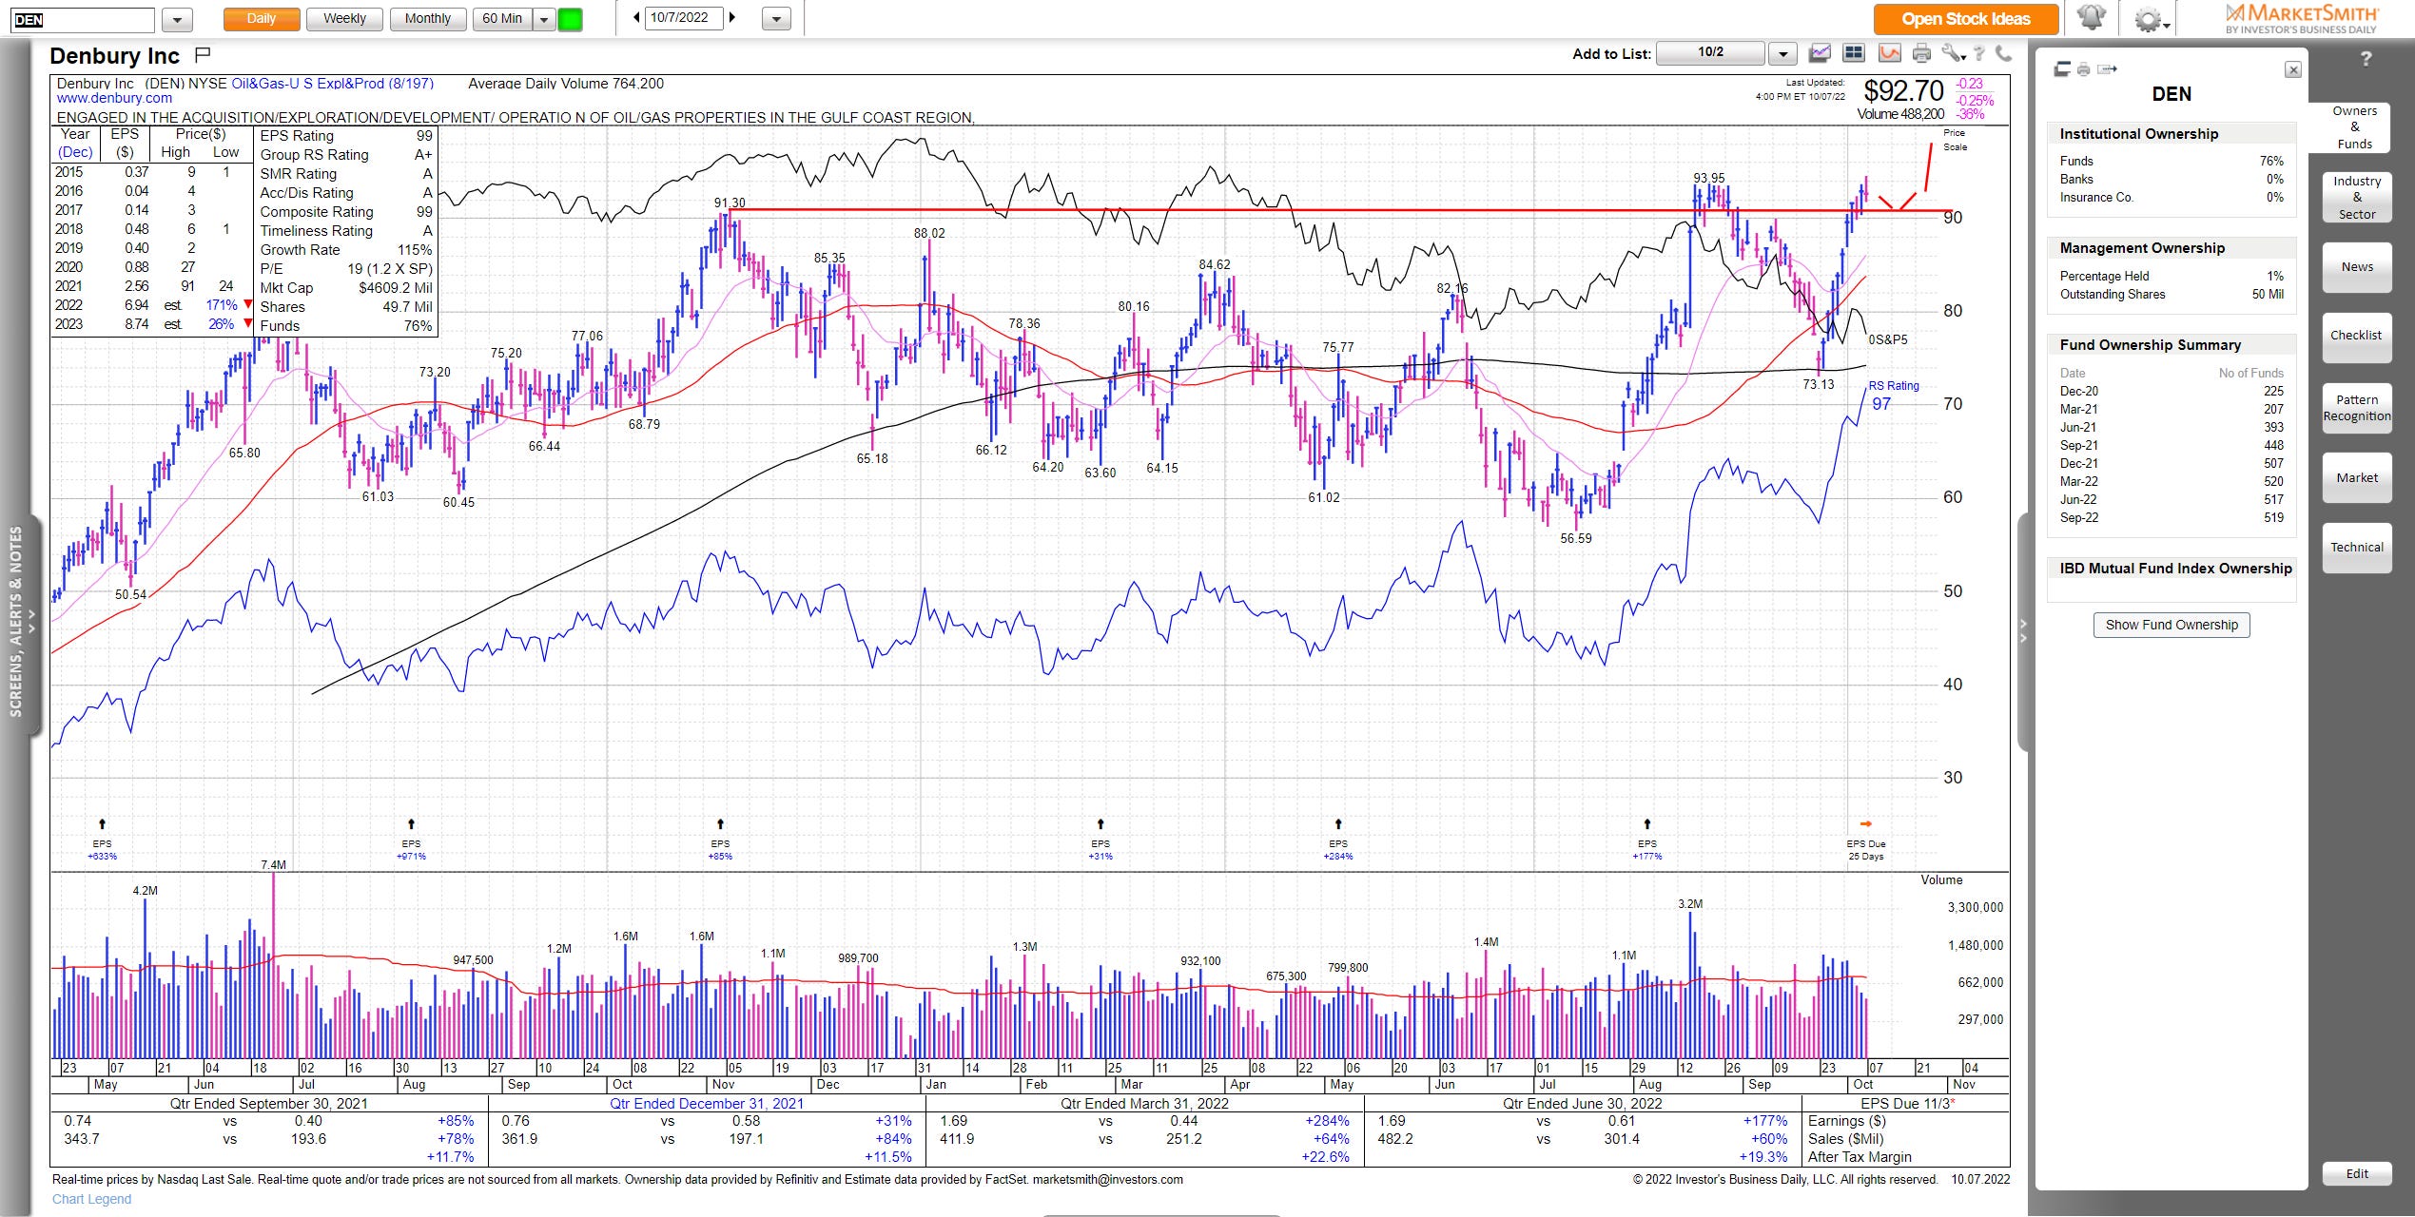2415x1217 pixels.
Task: Open the symbol history dropdown beside DEN box
Action: point(177,19)
